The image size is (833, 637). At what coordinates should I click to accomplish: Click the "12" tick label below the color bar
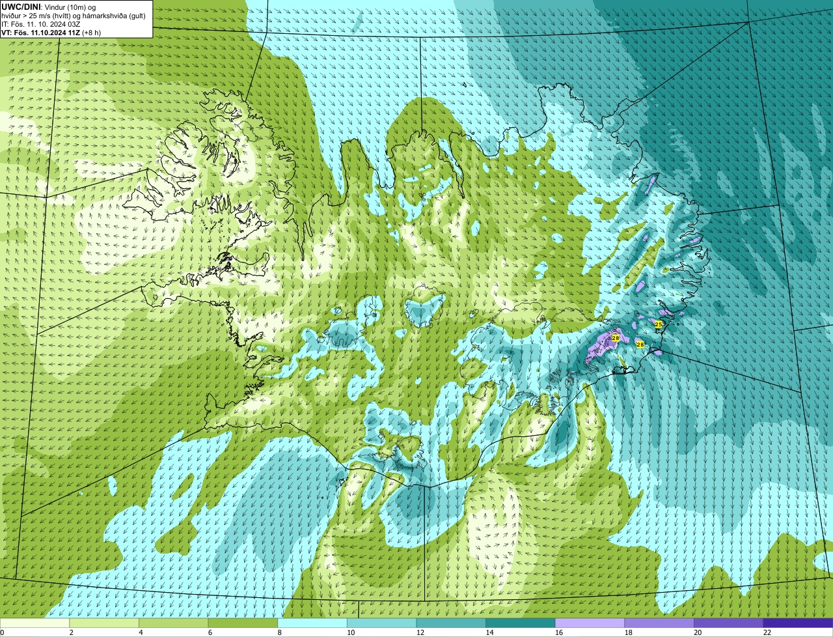click(x=420, y=632)
